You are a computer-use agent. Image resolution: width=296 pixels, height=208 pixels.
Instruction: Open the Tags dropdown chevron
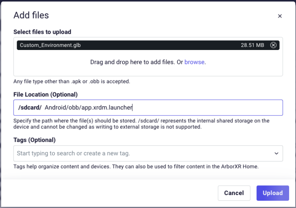click(276, 153)
